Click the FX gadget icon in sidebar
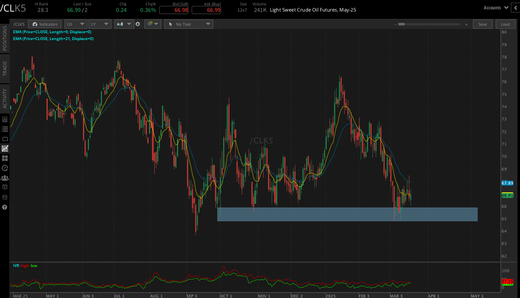 click(5, 197)
